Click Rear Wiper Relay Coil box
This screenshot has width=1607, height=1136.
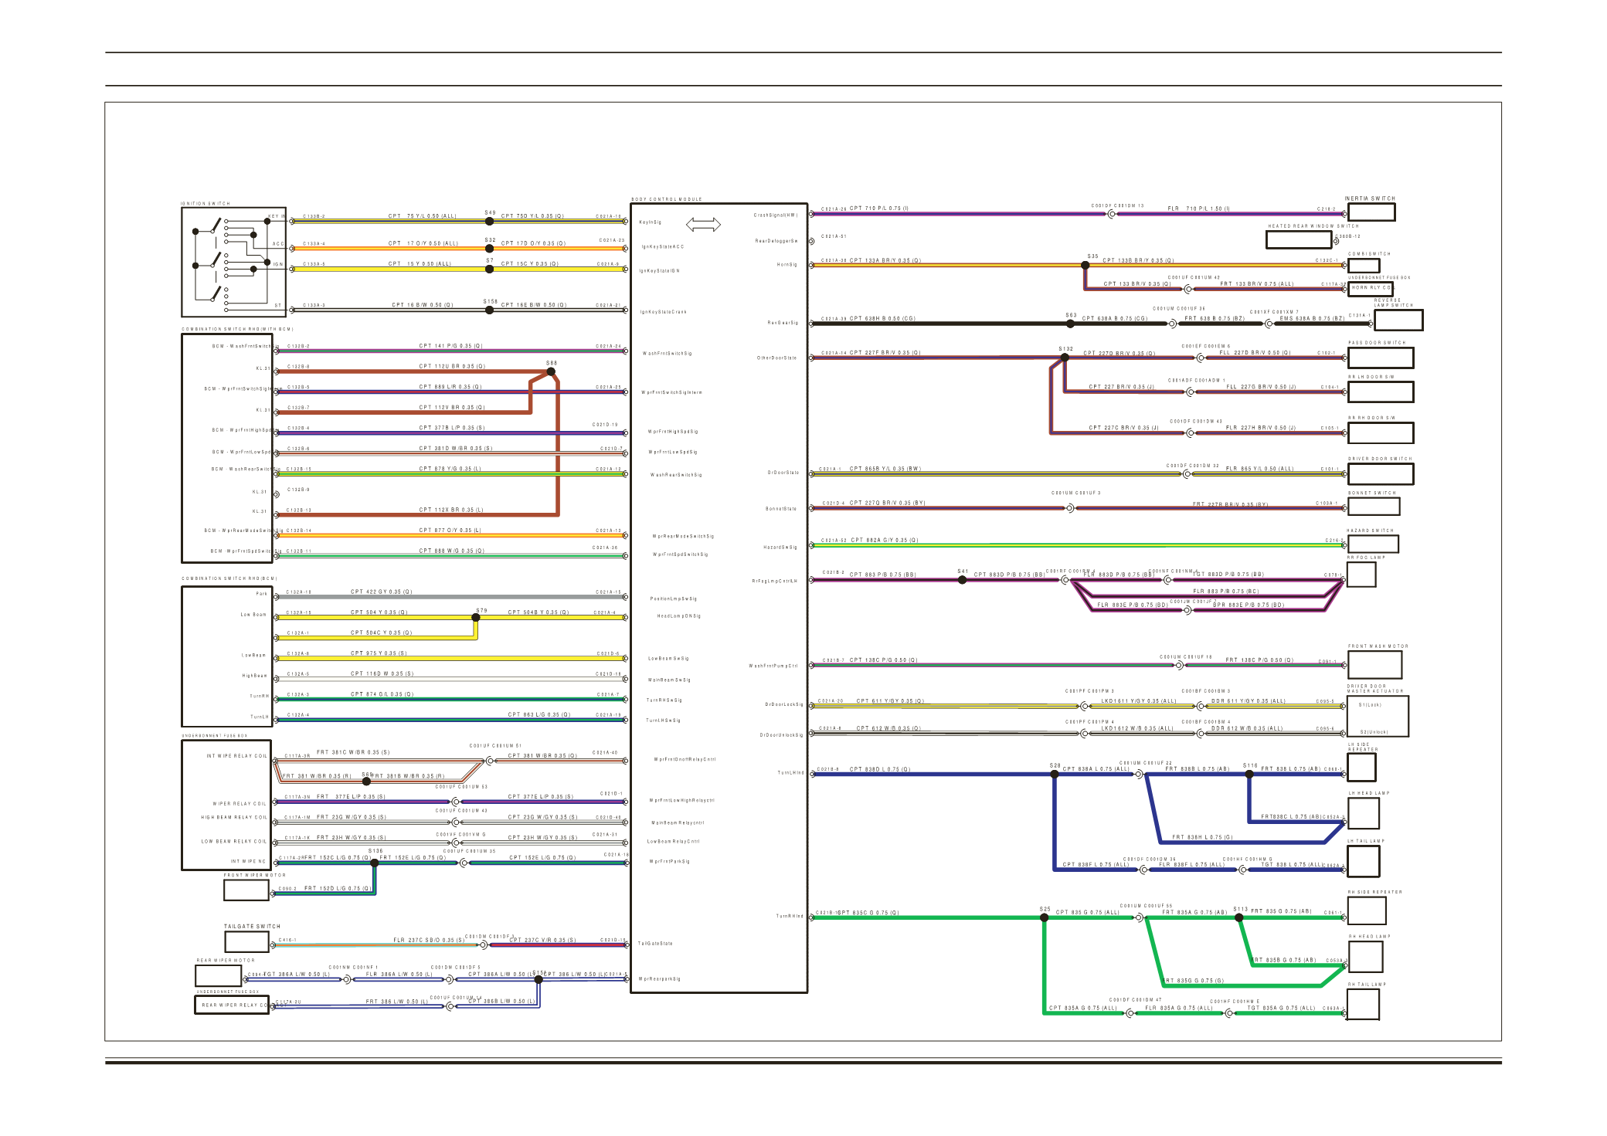[232, 1005]
